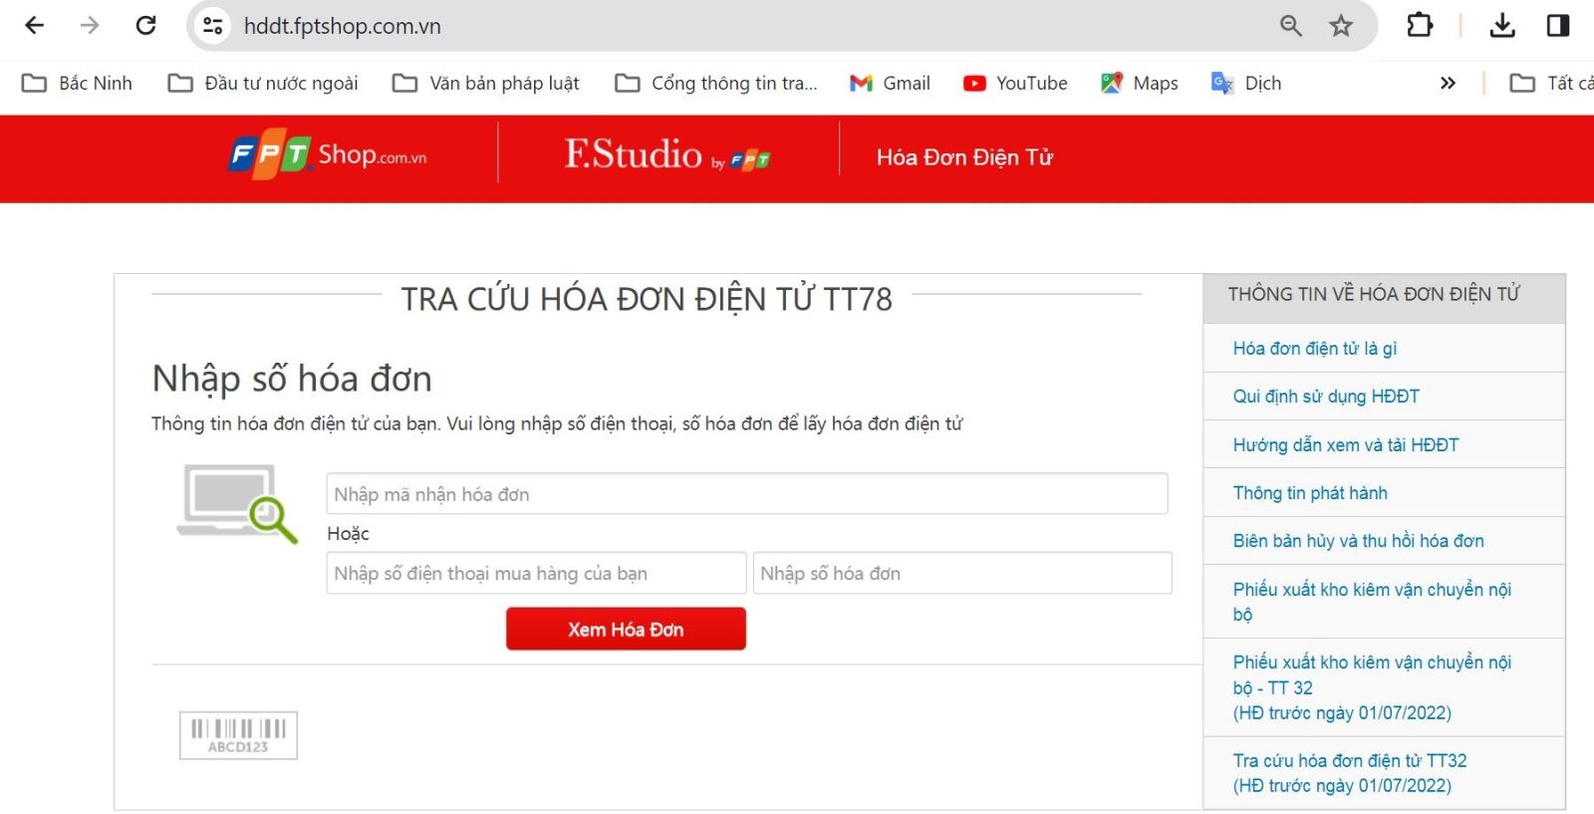Viewport: 1594px width, 814px height.
Task: Expand hidden bookmarks with double chevron
Action: pyautogui.click(x=1448, y=83)
